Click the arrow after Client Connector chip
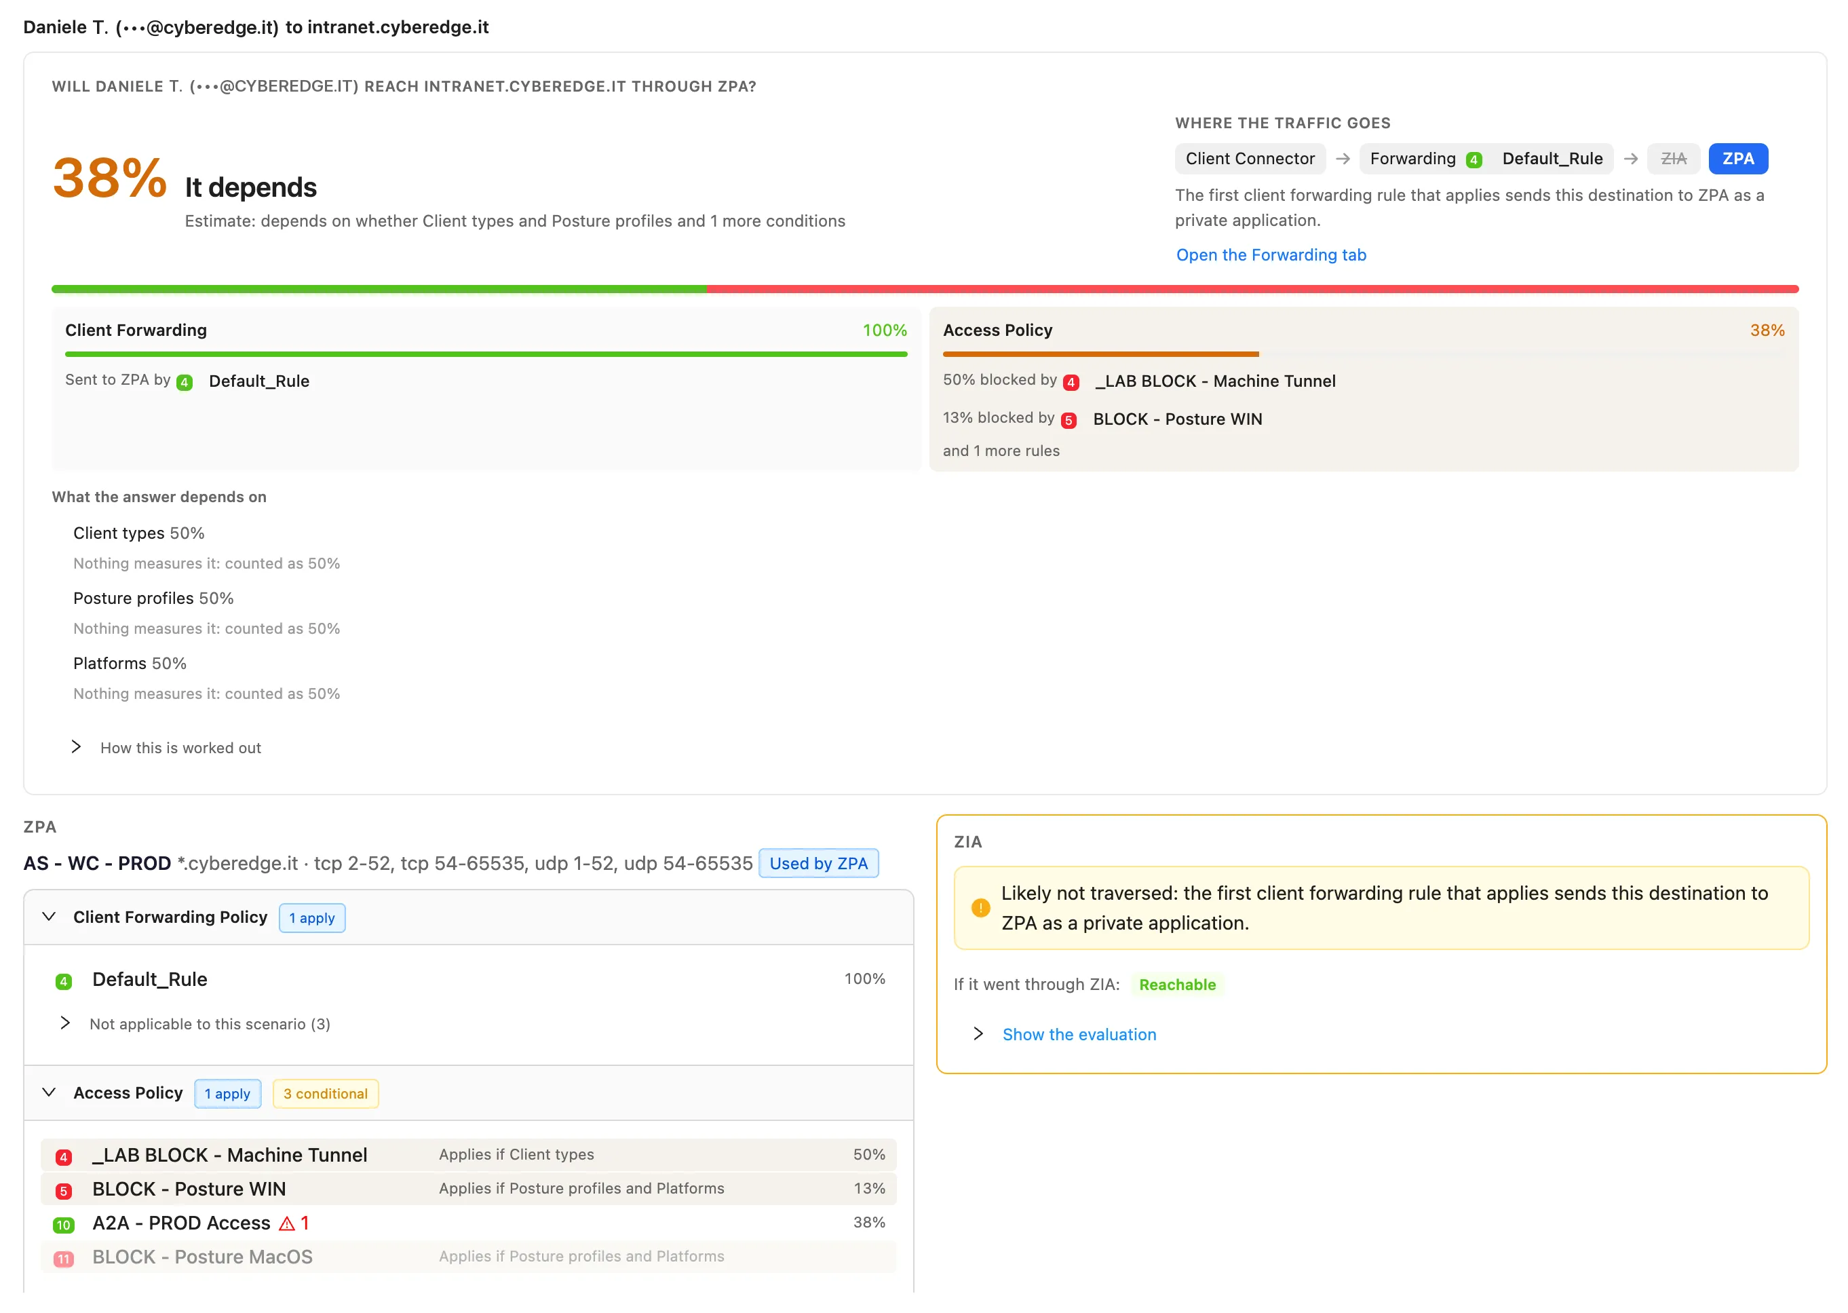The width and height of the screenshot is (1848, 1313). tap(1343, 159)
